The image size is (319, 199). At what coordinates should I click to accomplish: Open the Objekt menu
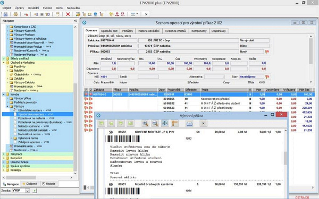[7, 8]
